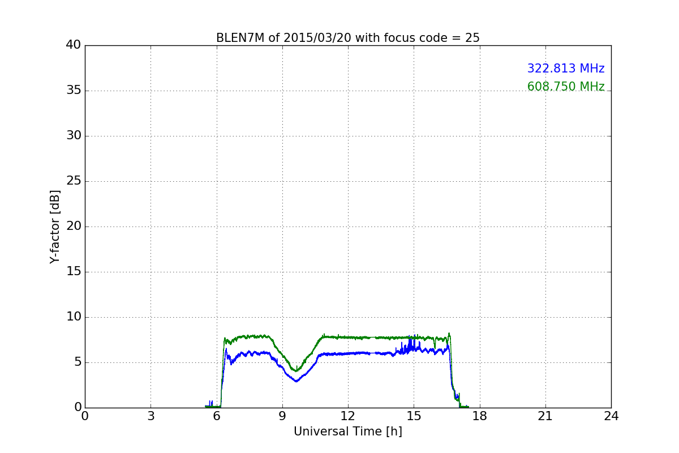This screenshot has width=679, height=453.
Task: Click the y-axis tick label '30'
Action: 74,136
